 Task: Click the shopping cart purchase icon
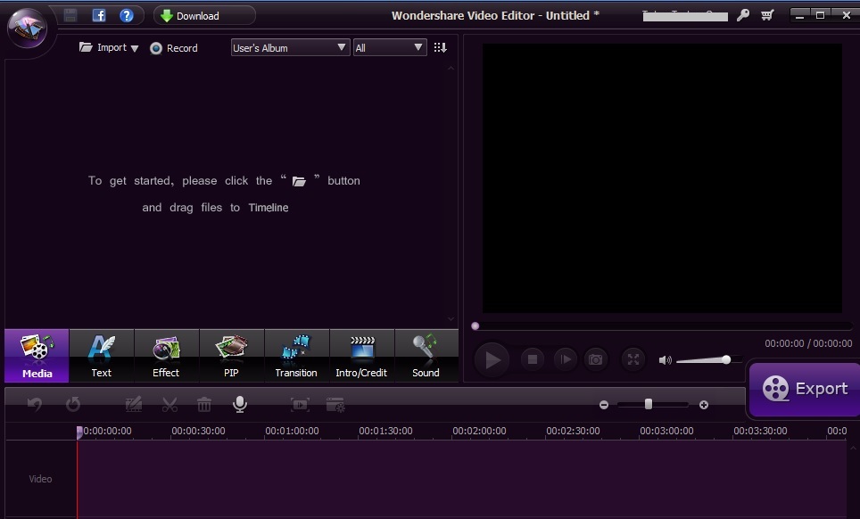click(x=767, y=15)
